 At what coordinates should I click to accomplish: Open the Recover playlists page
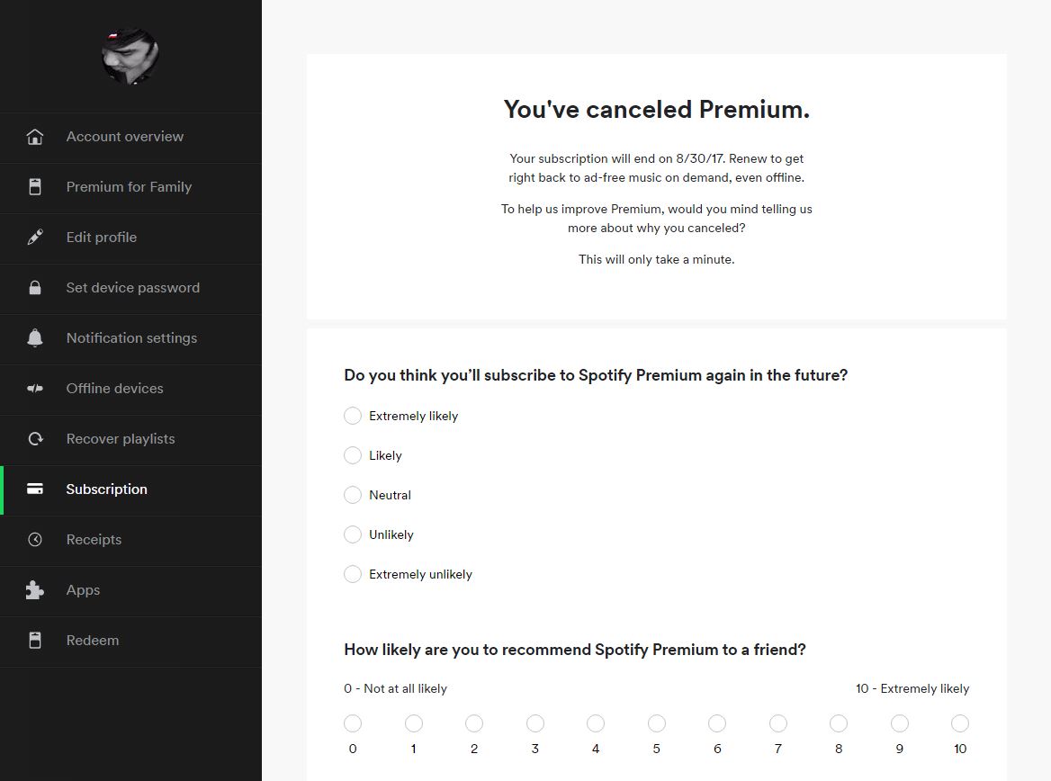[x=118, y=439]
